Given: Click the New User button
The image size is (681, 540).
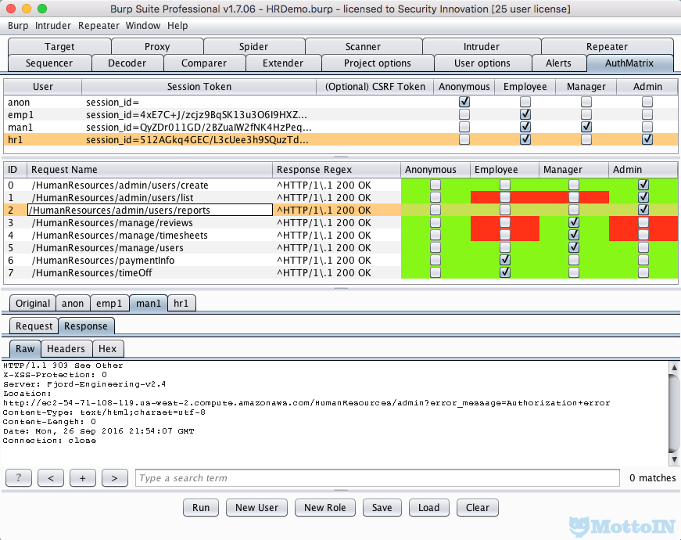Looking at the screenshot, I should [x=256, y=507].
